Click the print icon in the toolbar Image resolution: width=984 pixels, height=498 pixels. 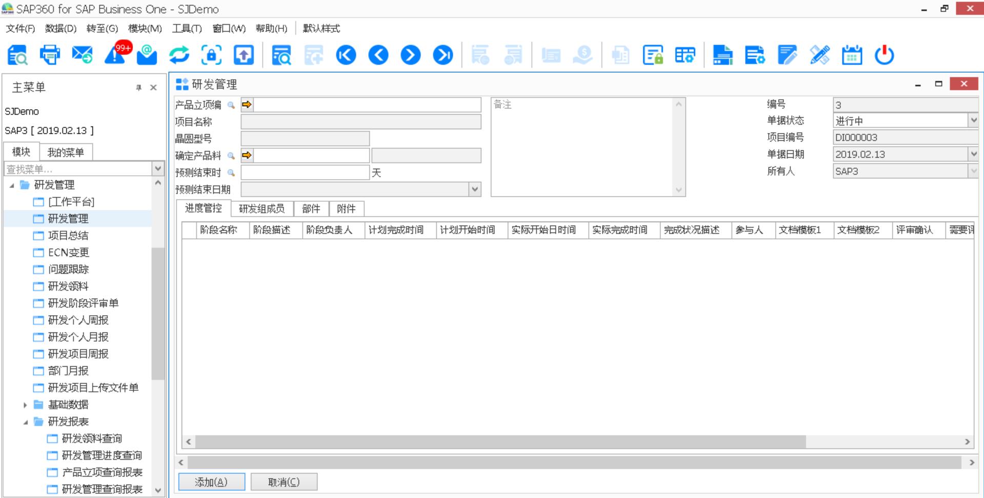pos(50,55)
